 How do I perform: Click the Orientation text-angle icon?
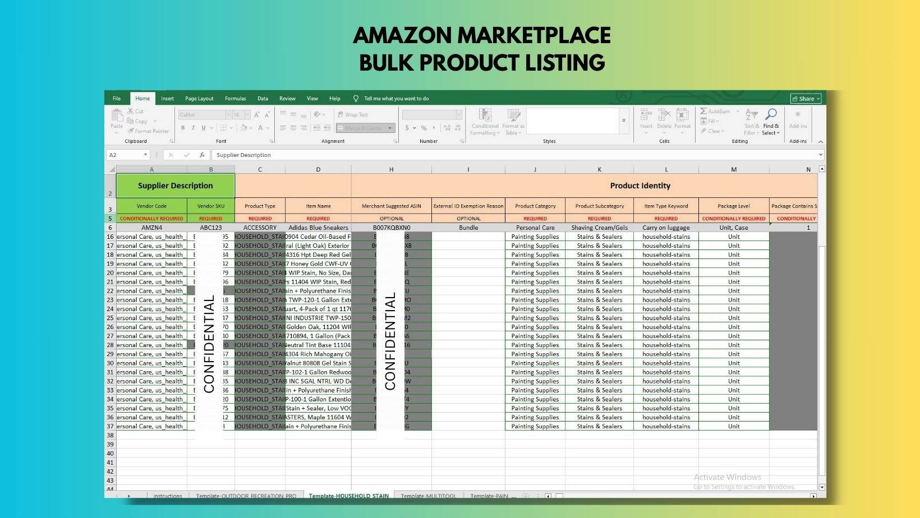[318, 115]
